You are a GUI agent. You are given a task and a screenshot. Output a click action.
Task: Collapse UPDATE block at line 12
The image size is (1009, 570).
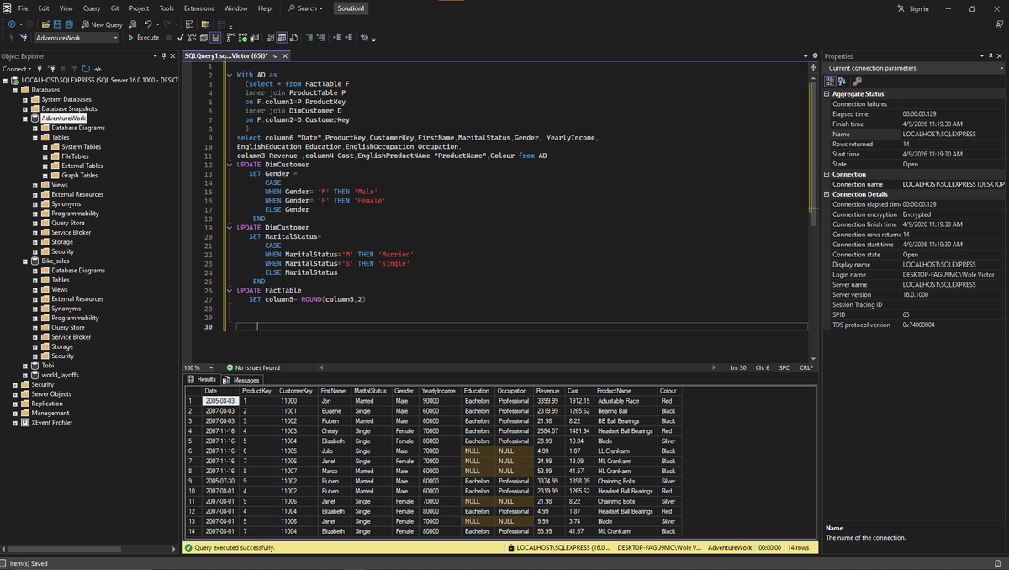tap(229, 165)
